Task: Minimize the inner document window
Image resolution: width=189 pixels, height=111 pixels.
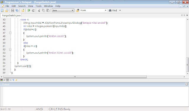Action: (180, 7)
